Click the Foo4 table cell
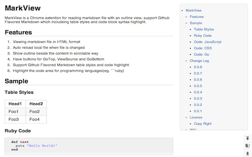Screen dimensions: 252x157 (x=35, y=119)
